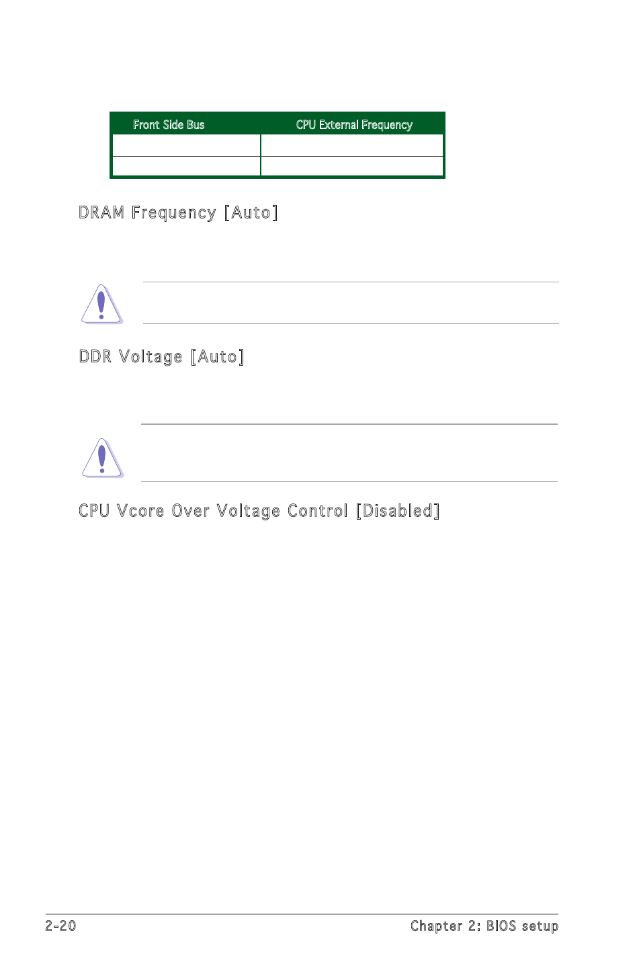The width and height of the screenshot is (641, 966).
Task: Click first empty cell under CPU External Frequency
Action: pos(352,145)
